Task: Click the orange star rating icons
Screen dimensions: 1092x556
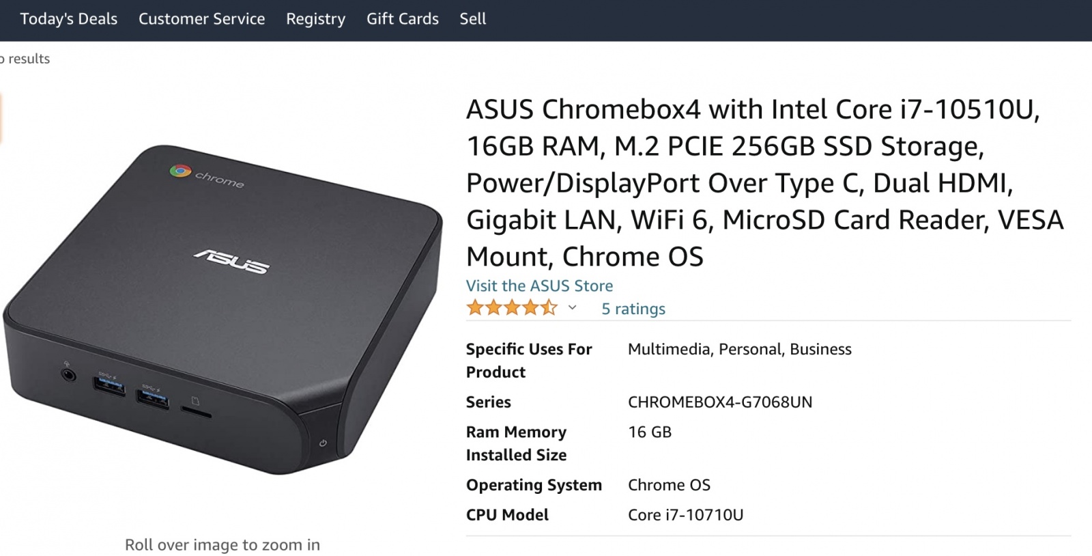Action: (511, 308)
